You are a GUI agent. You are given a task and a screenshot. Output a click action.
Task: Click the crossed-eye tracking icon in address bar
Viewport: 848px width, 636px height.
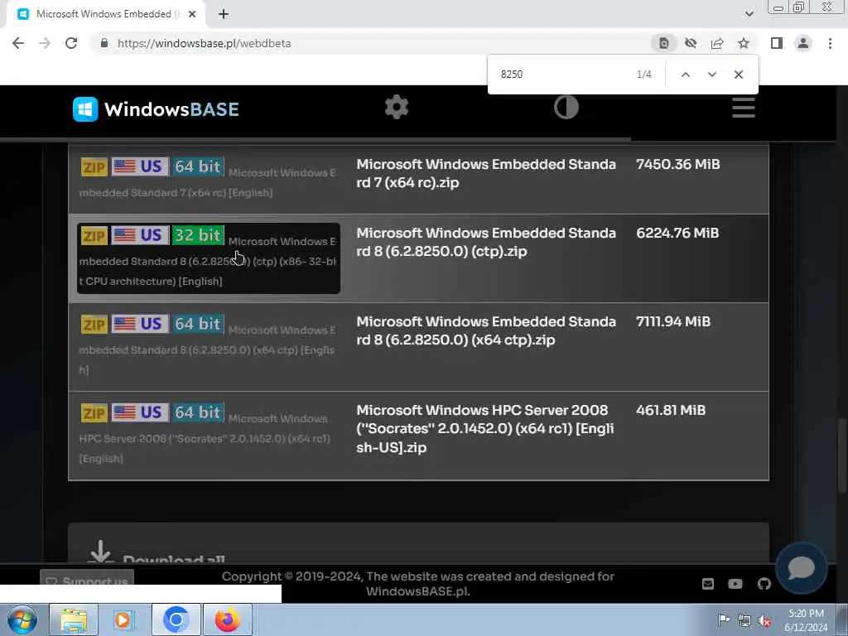pyautogui.click(x=691, y=43)
